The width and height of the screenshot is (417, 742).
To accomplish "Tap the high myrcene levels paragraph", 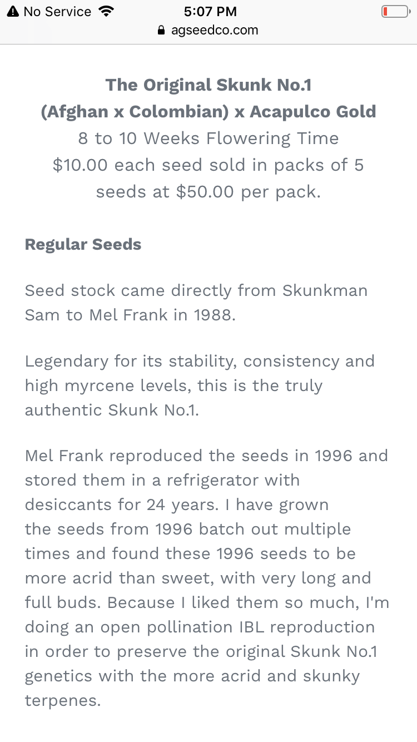I will 200,385.
